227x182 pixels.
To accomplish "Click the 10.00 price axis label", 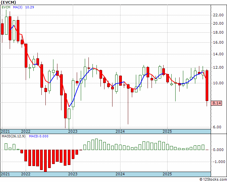I will [218, 83].
